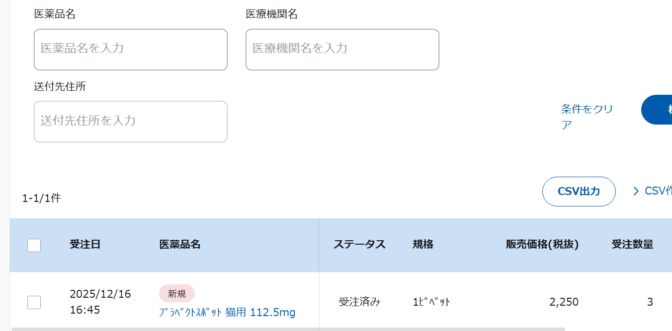672x331 pixels.
Task: Check the select-all checkbox in table header
Action: (34, 245)
